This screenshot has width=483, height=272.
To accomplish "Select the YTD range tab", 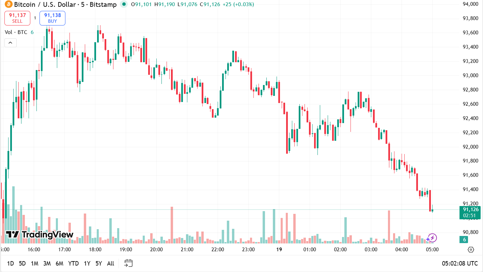I will coord(73,263).
